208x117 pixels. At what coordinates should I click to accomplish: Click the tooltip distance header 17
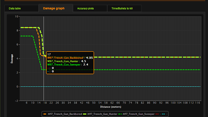[49, 54]
